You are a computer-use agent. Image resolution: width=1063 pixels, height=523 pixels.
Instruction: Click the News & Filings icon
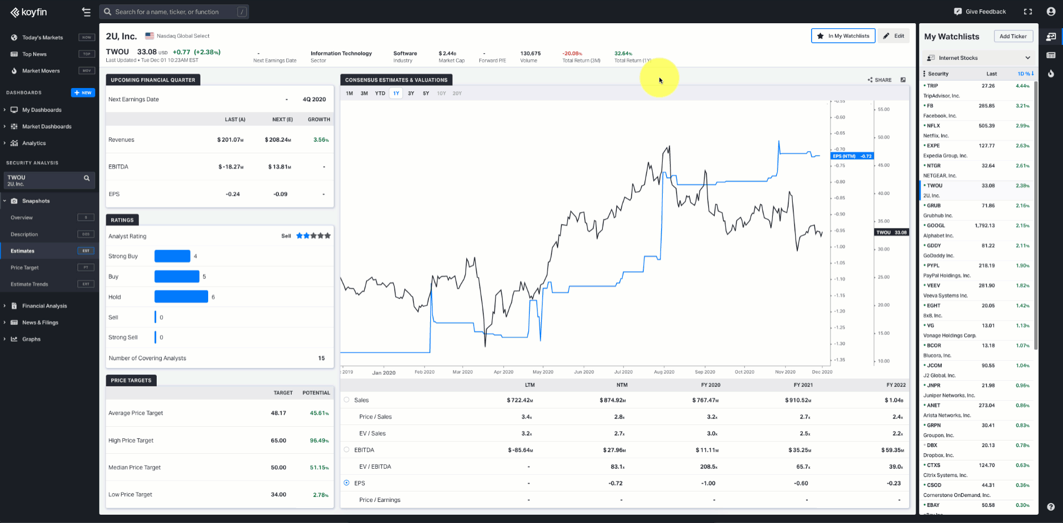tap(14, 323)
